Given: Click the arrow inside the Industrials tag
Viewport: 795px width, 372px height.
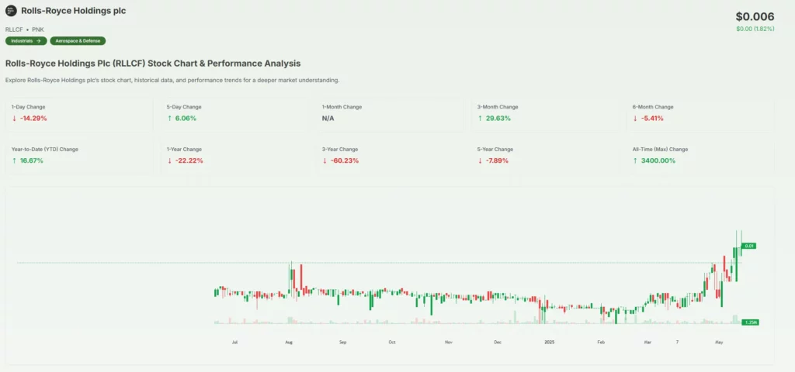Looking at the screenshot, I should [39, 40].
